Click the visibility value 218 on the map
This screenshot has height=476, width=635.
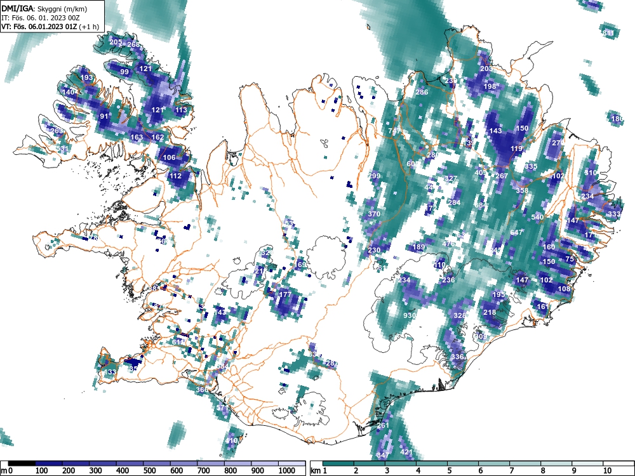[x=490, y=312]
